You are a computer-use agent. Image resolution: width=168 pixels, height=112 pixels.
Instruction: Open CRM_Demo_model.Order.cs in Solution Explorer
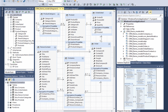(139, 46)
